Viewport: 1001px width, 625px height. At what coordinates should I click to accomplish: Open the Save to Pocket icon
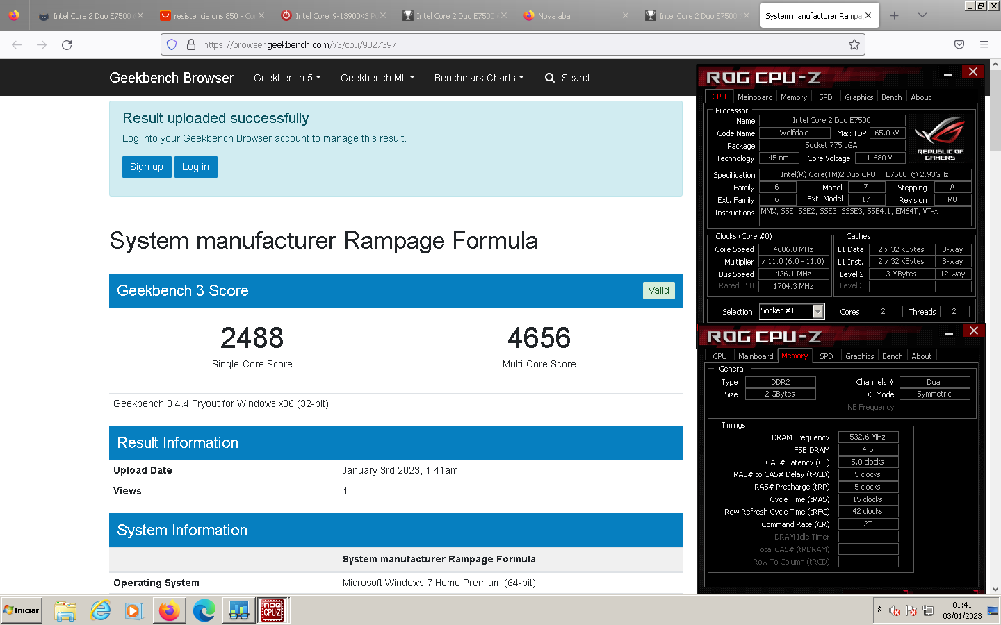coord(959,44)
